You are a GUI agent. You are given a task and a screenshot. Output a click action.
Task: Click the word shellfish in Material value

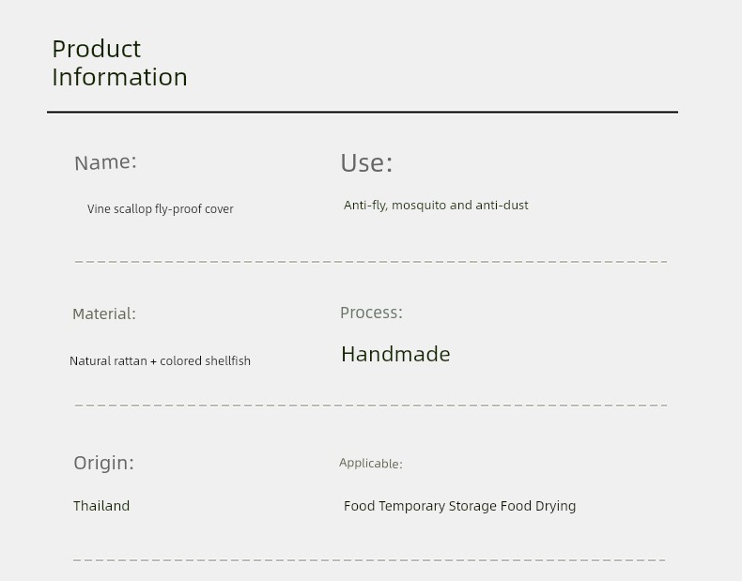[x=227, y=360]
